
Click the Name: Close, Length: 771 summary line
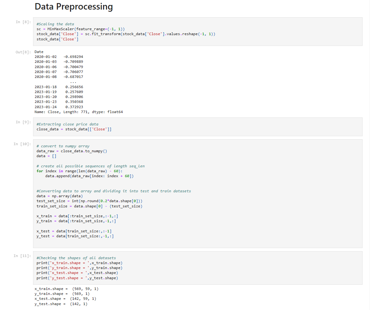(x=78, y=112)
